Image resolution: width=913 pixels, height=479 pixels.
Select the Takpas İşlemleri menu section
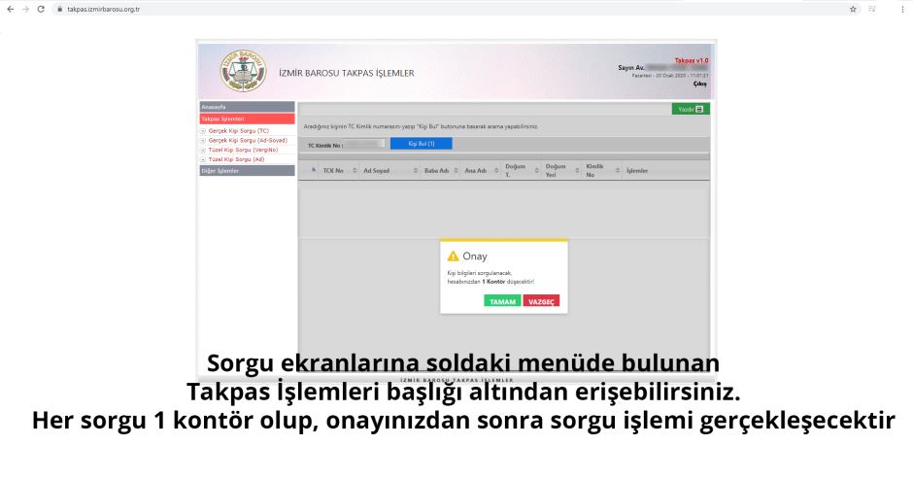point(247,119)
